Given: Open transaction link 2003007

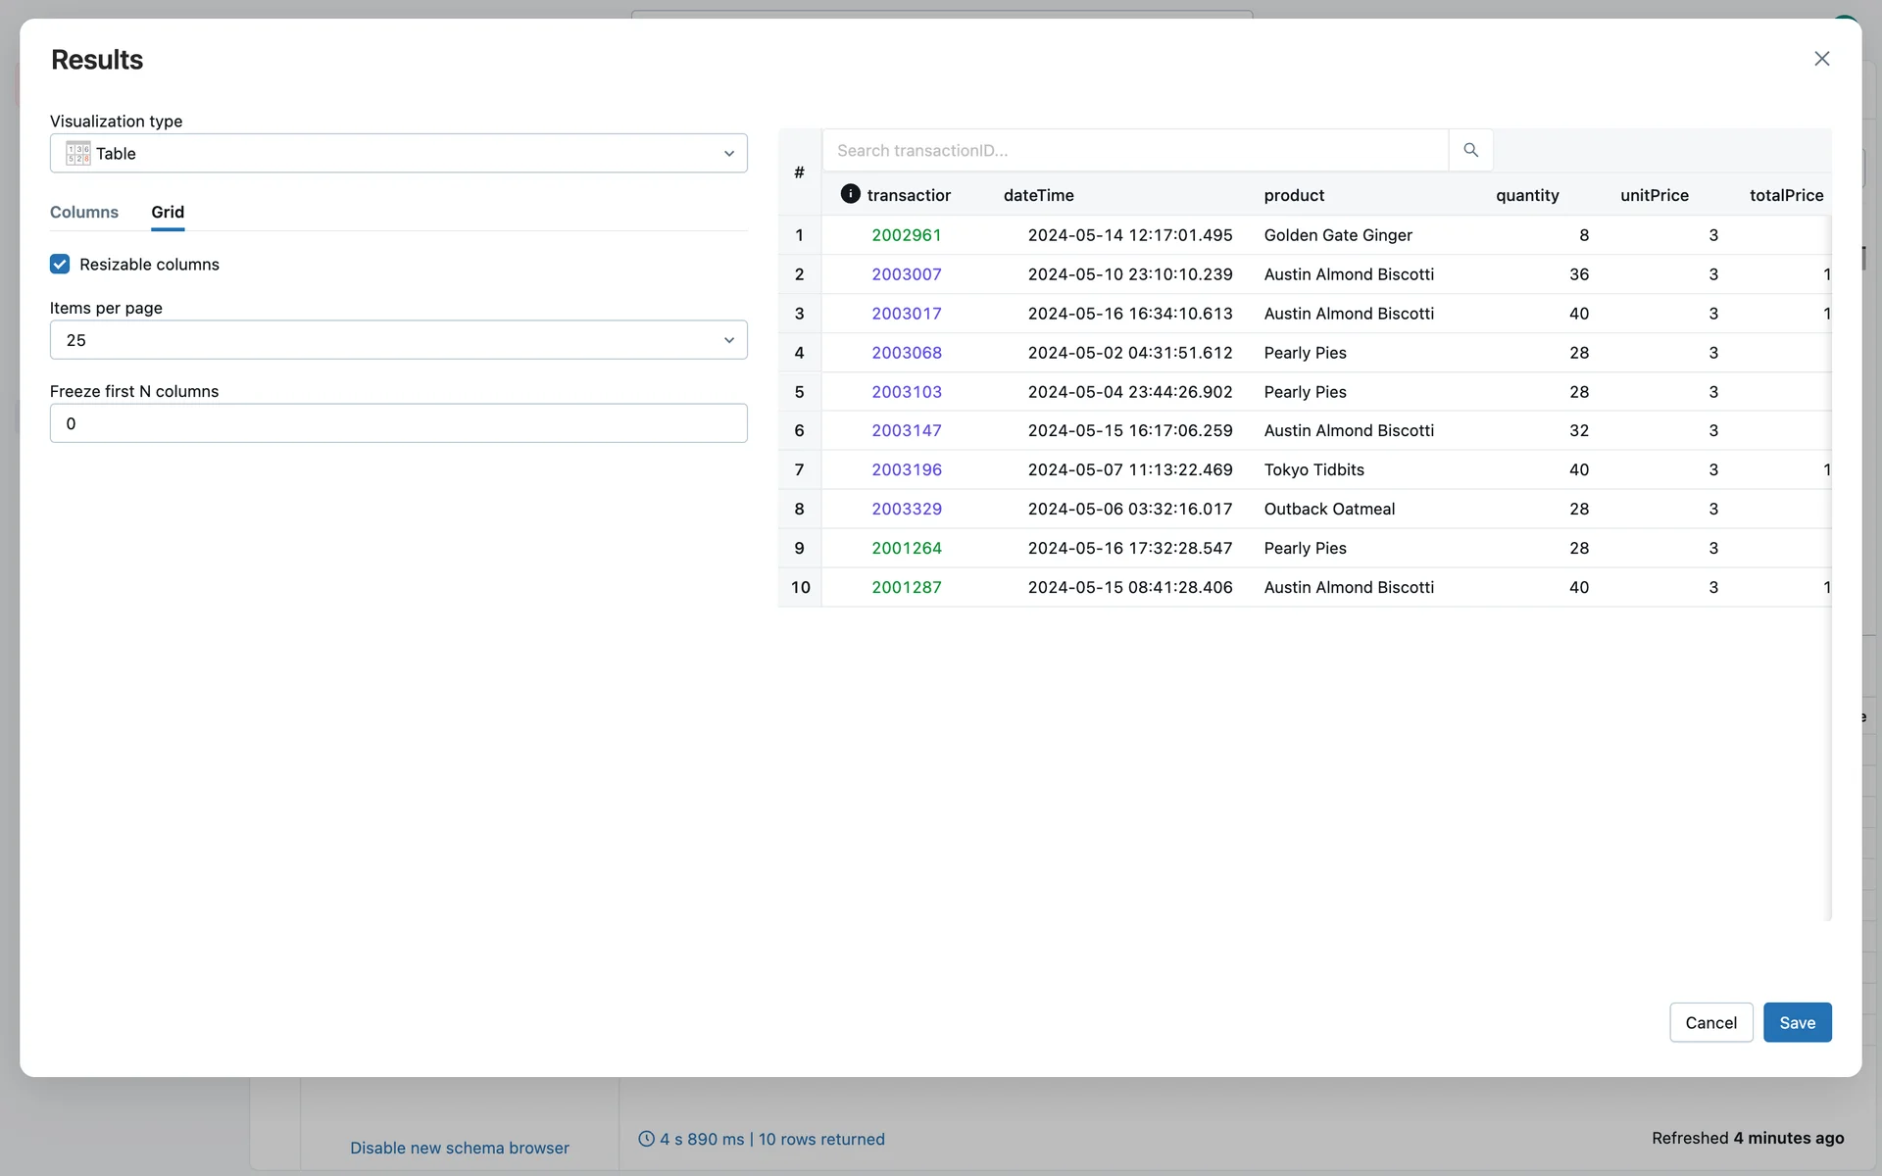Looking at the screenshot, I should [x=906, y=274].
